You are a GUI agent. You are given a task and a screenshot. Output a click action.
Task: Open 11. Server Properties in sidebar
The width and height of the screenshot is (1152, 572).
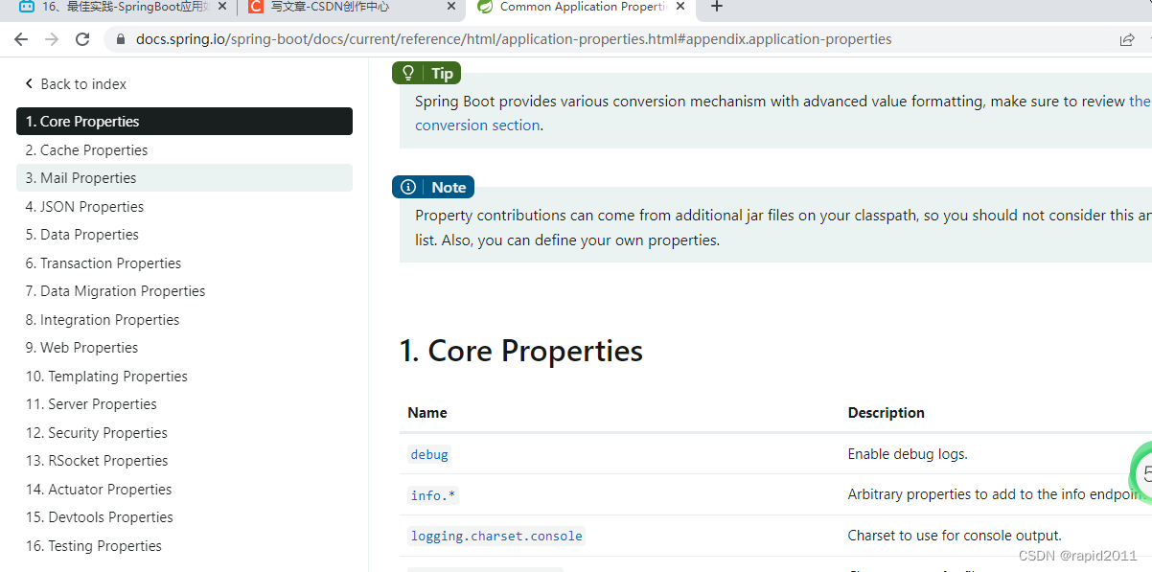pyautogui.click(x=184, y=404)
